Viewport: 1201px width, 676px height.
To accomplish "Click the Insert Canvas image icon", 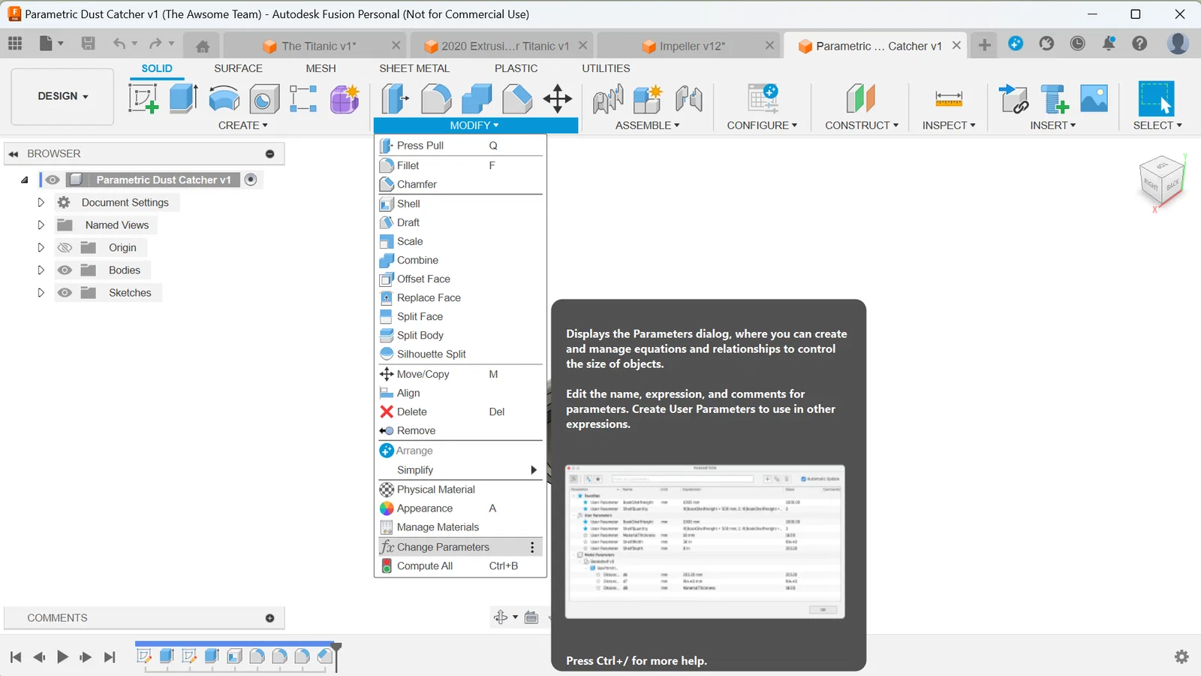I will point(1094,98).
